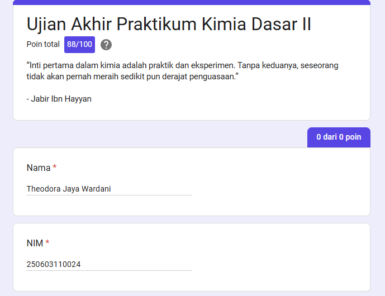Viewport: 385px width, 296px height.
Task: Click the '0 dari 0 poin' badge
Action: (x=339, y=137)
